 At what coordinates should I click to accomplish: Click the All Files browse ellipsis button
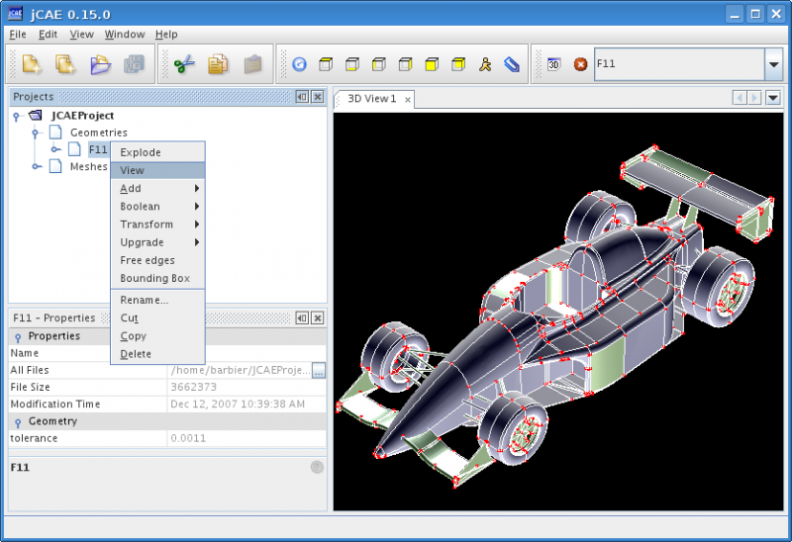coord(318,370)
